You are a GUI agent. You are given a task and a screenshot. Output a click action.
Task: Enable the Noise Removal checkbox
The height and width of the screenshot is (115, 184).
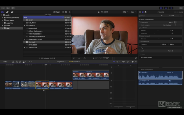[140, 36]
